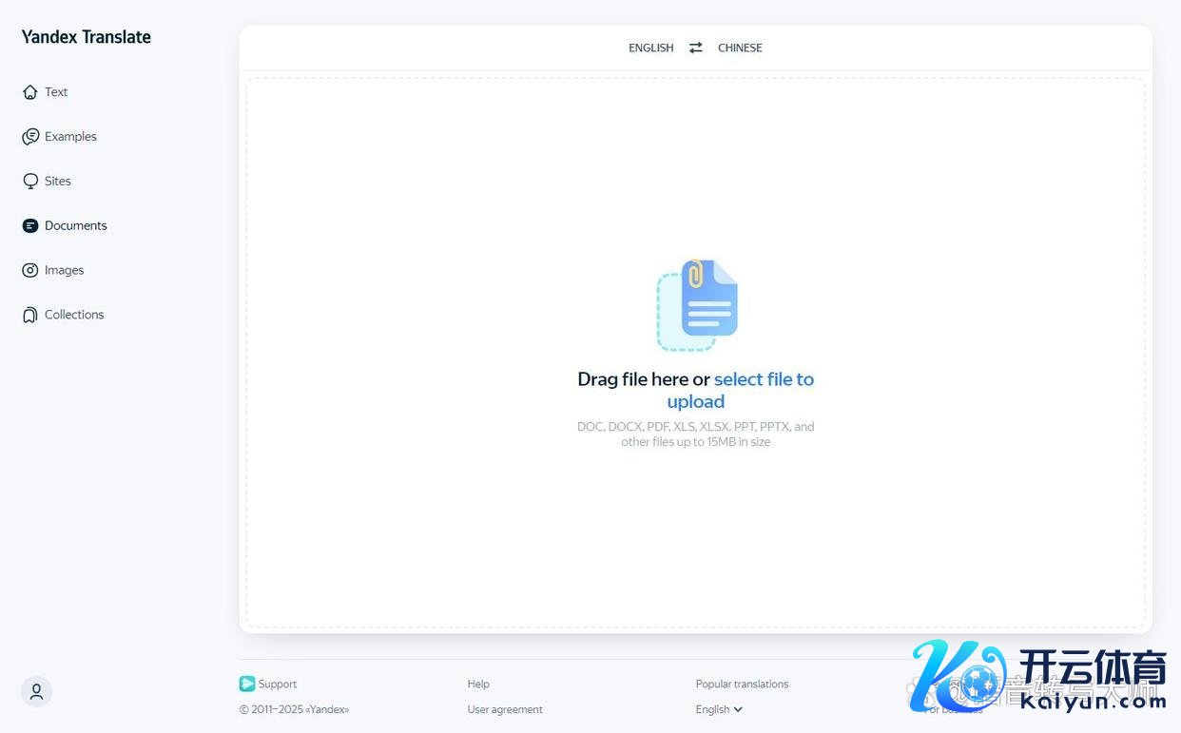The image size is (1181, 733).
Task: Click the paperclip document illustration
Action: click(x=698, y=304)
